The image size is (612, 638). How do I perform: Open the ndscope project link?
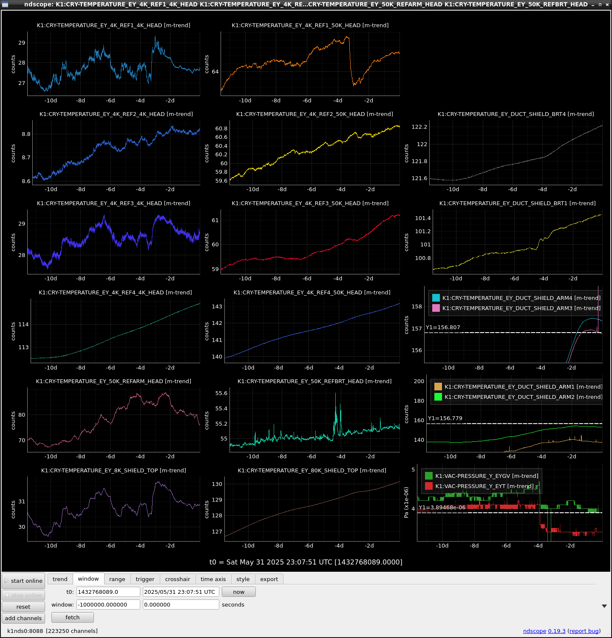coord(535,631)
